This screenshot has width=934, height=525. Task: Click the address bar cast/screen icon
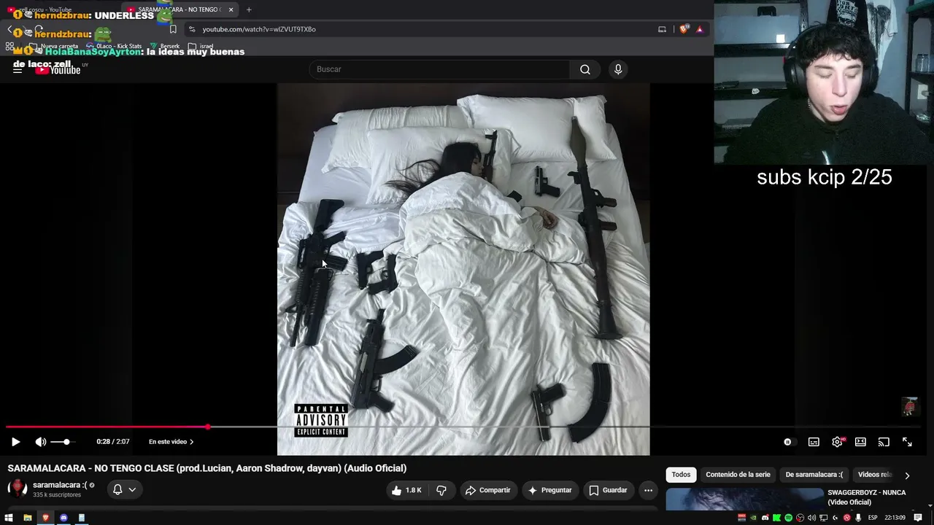click(x=662, y=29)
